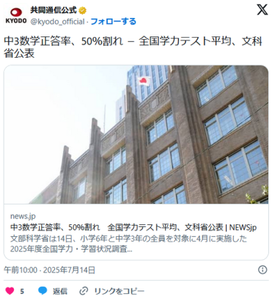
Task: Open the ministry building preview image
Action: tap(136, 134)
